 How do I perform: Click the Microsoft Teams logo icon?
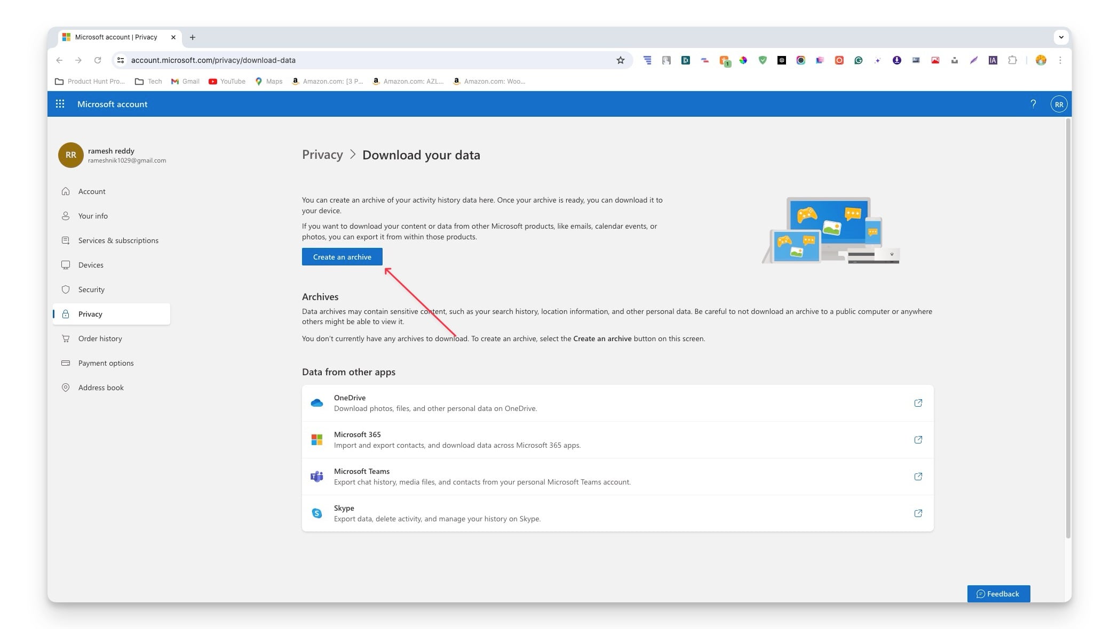click(x=317, y=477)
